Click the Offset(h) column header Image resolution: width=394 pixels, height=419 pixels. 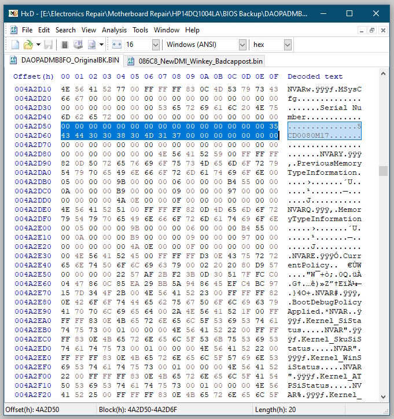tap(34, 76)
